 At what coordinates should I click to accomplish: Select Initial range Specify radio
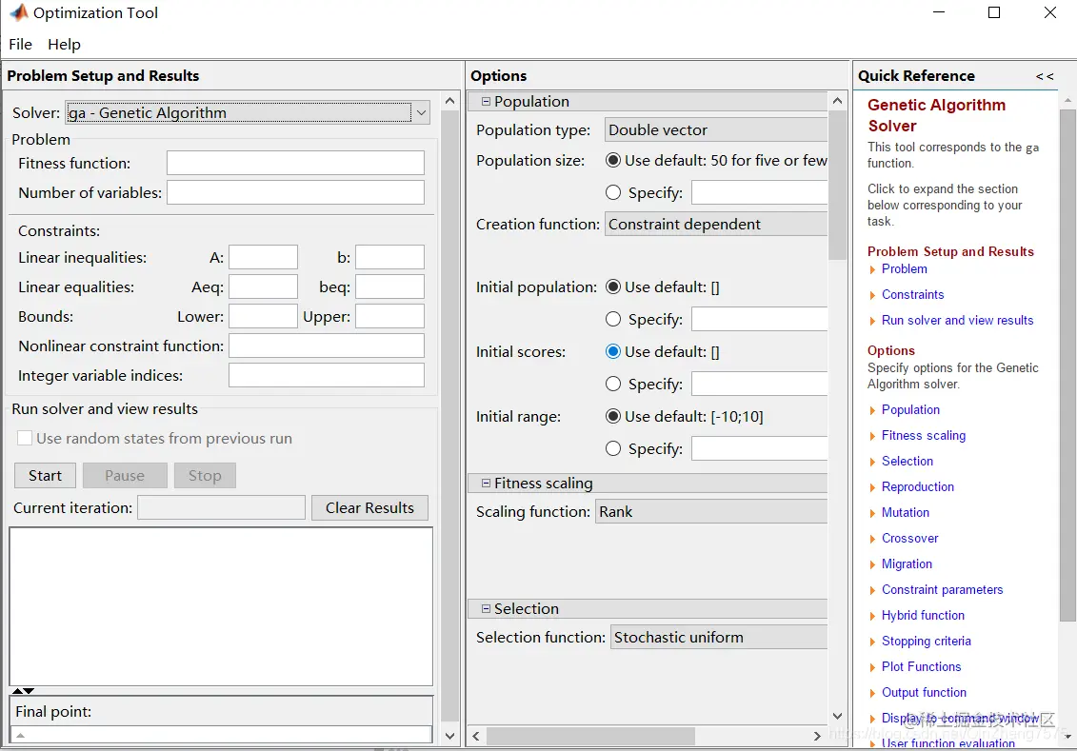tap(612, 448)
